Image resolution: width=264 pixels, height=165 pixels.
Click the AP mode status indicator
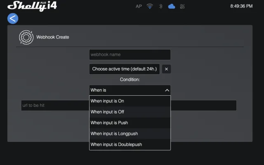pyautogui.click(x=139, y=7)
